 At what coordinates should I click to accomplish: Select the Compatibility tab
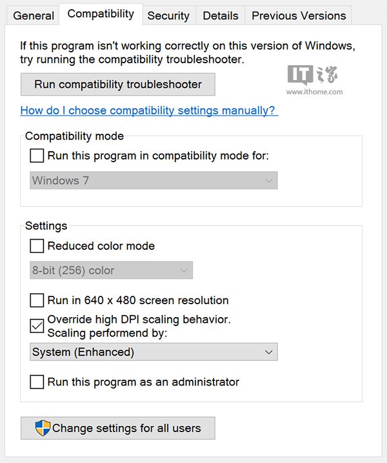101,14
